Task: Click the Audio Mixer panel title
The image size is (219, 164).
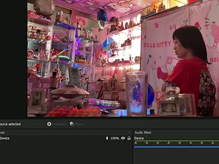Action: click(x=143, y=133)
